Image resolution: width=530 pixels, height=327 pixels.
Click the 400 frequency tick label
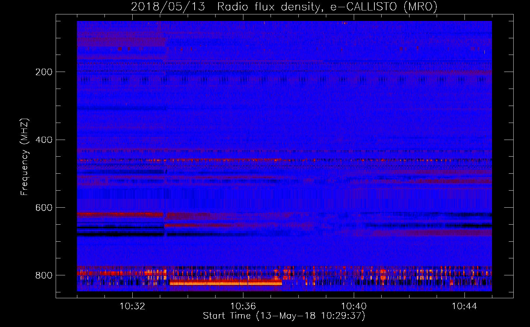click(44, 140)
